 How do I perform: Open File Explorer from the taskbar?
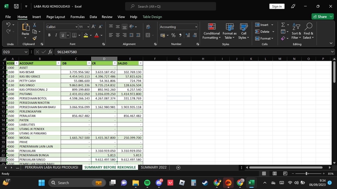[x=136, y=183]
